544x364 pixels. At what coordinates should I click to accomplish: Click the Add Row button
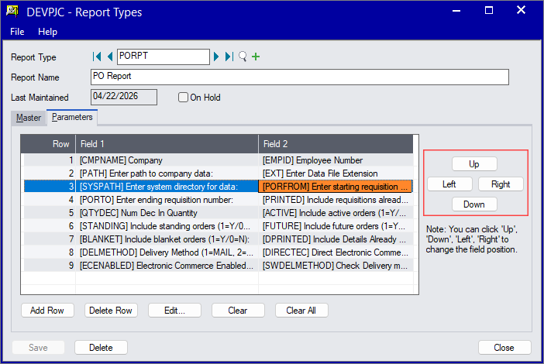tap(47, 311)
